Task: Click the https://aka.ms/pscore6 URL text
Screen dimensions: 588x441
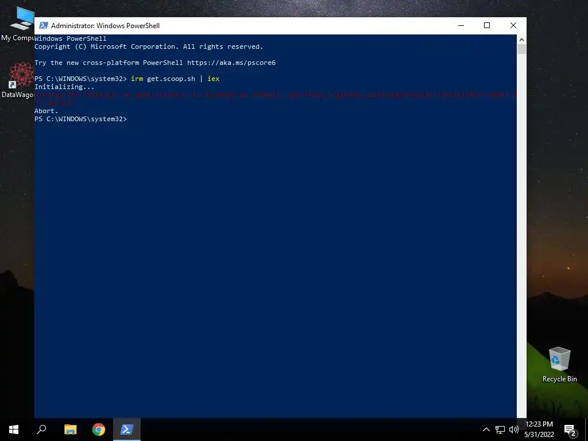Action: (x=231, y=63)
